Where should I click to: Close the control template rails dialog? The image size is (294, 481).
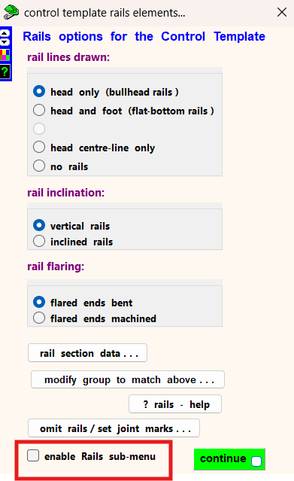[282, 12]
